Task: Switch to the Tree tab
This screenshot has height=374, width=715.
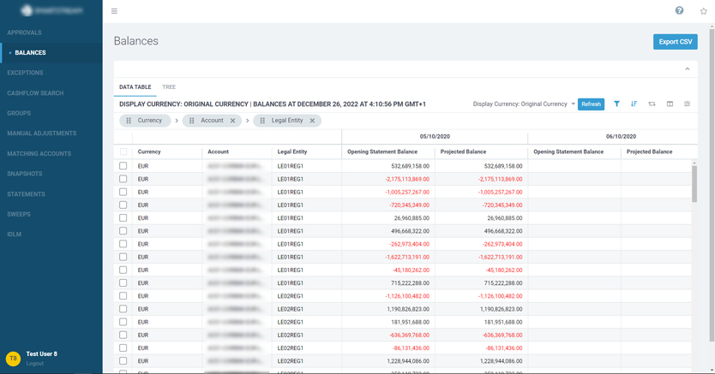Action: click(169, 86)
